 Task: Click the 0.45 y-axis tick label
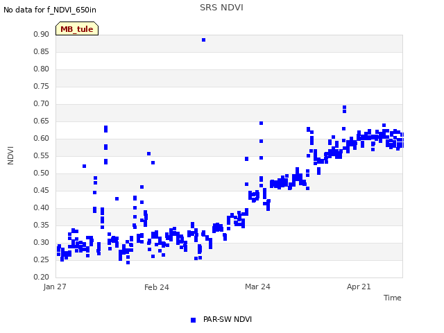click(42, 190)
